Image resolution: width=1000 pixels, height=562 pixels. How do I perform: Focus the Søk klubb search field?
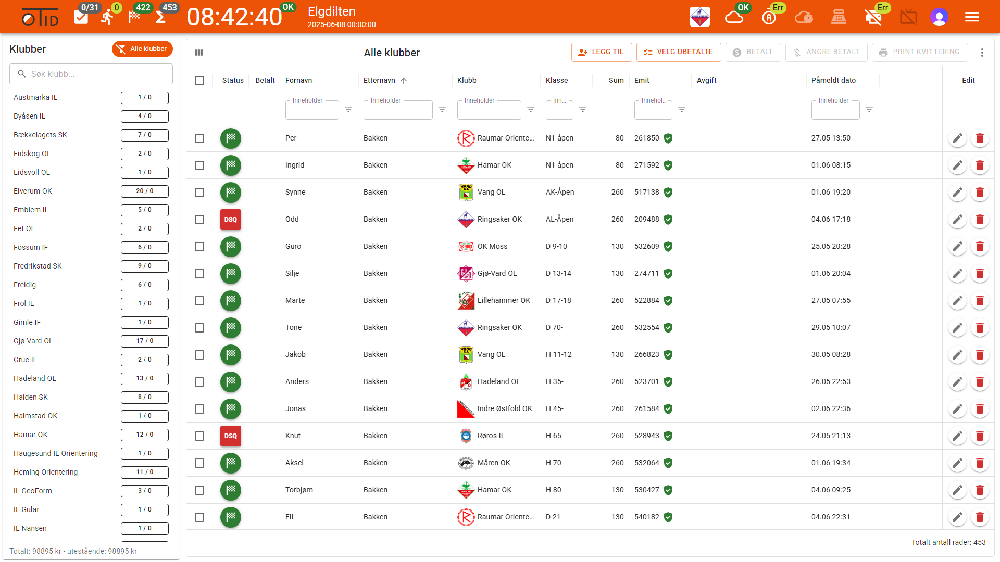coord(91,74)
